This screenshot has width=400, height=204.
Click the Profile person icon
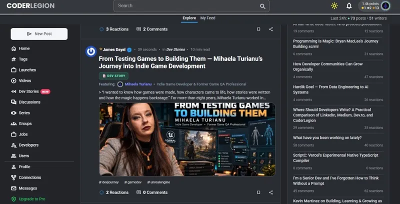coord(13,167)
